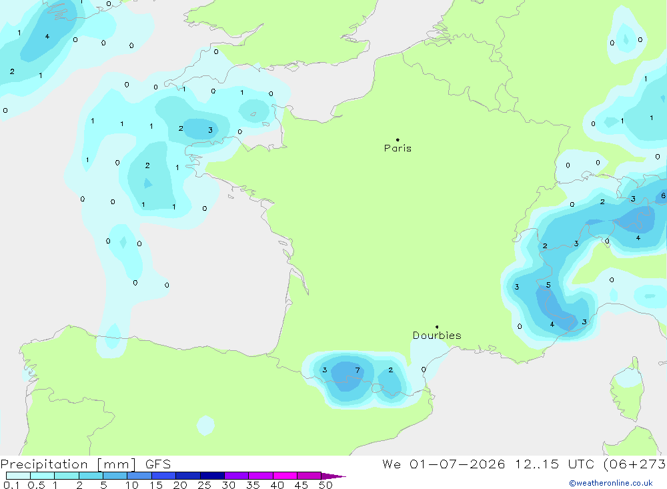This screenshot has height=489, width=667.
Task: Click the '45' legend scale label
Action: coord(301,485)
